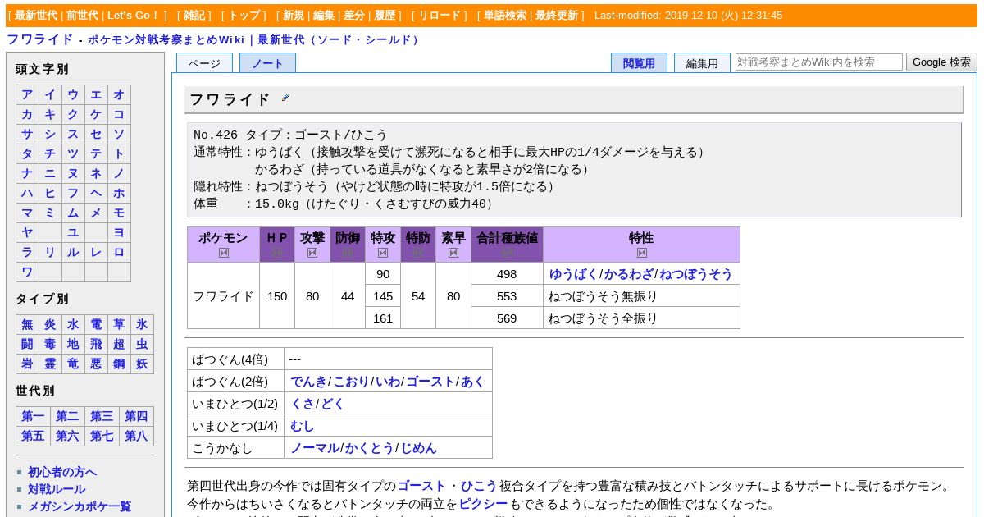Viewport: 984px width, 517px height.
Task: Sort table by 素早 column icon
Action: pyautogui.click(x=453, y=253)
